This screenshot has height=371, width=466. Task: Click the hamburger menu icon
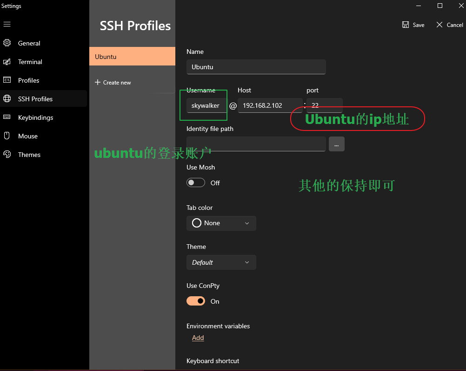[7, 24]
